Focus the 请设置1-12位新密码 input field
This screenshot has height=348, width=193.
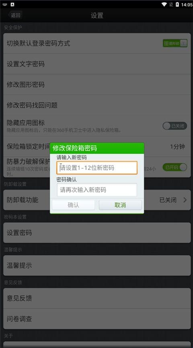tap(97, 167)
